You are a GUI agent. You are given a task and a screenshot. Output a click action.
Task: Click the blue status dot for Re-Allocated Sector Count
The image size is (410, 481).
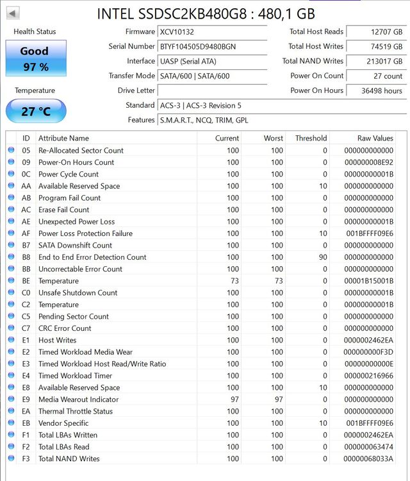(x=12, y=150)
